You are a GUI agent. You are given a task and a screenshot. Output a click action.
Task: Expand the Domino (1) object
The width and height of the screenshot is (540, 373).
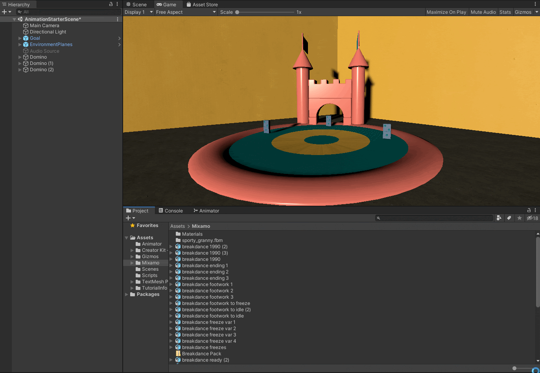tap(20, 63)
